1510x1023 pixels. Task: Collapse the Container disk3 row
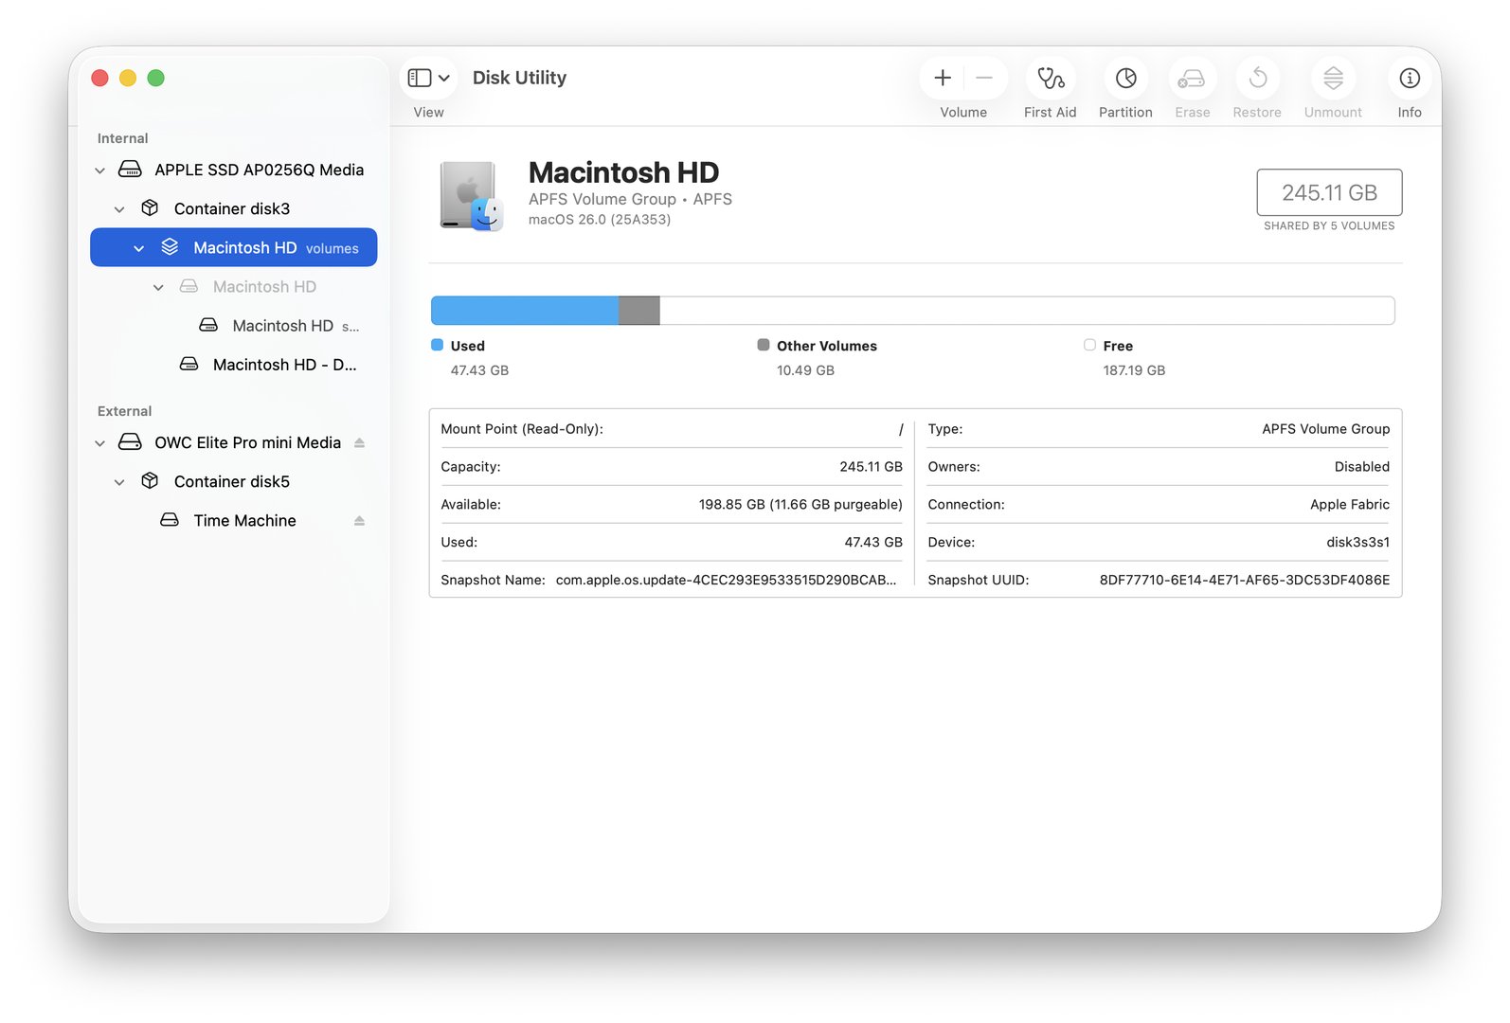[x=119, y=209]
